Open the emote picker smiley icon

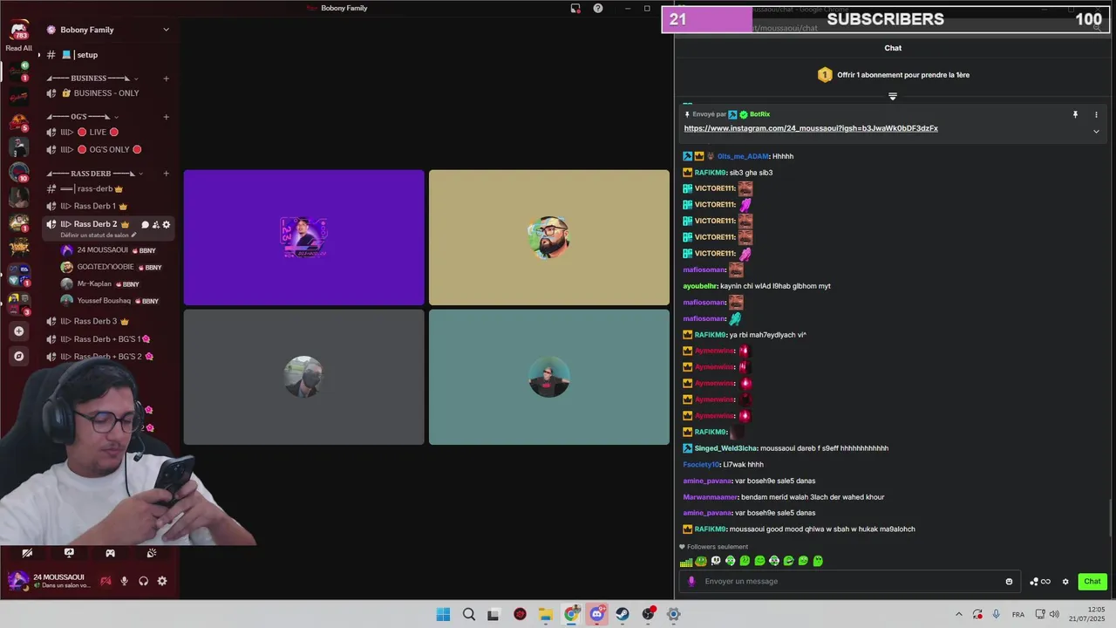point(1009,582)
